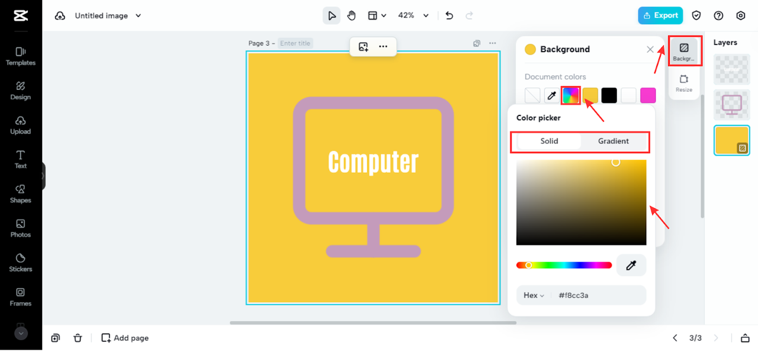Toggle the bottom-right page panel icon
This screenshot has height=352, width=758.
tap(745, 338)
